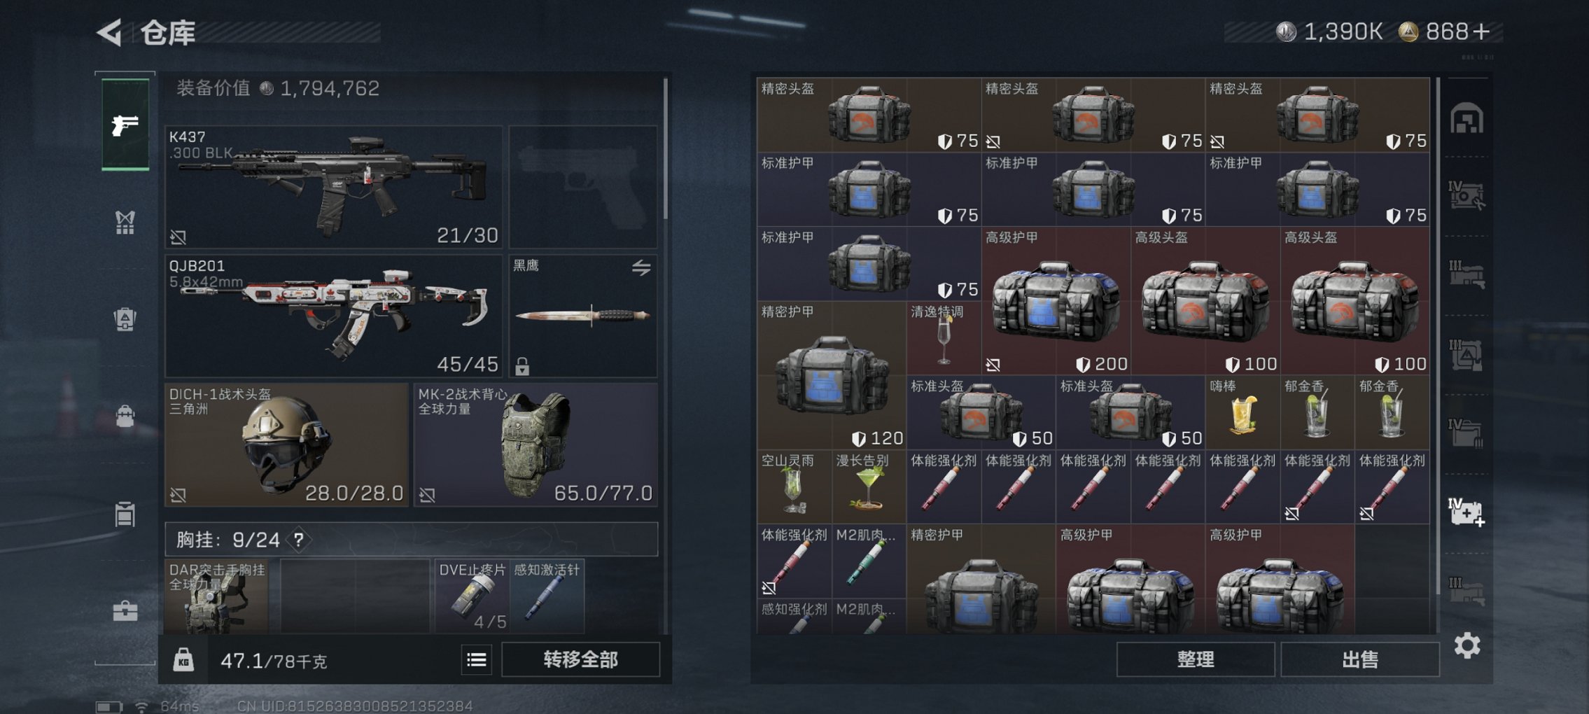Open the backpack category in left sidebar

click(125, 319)
